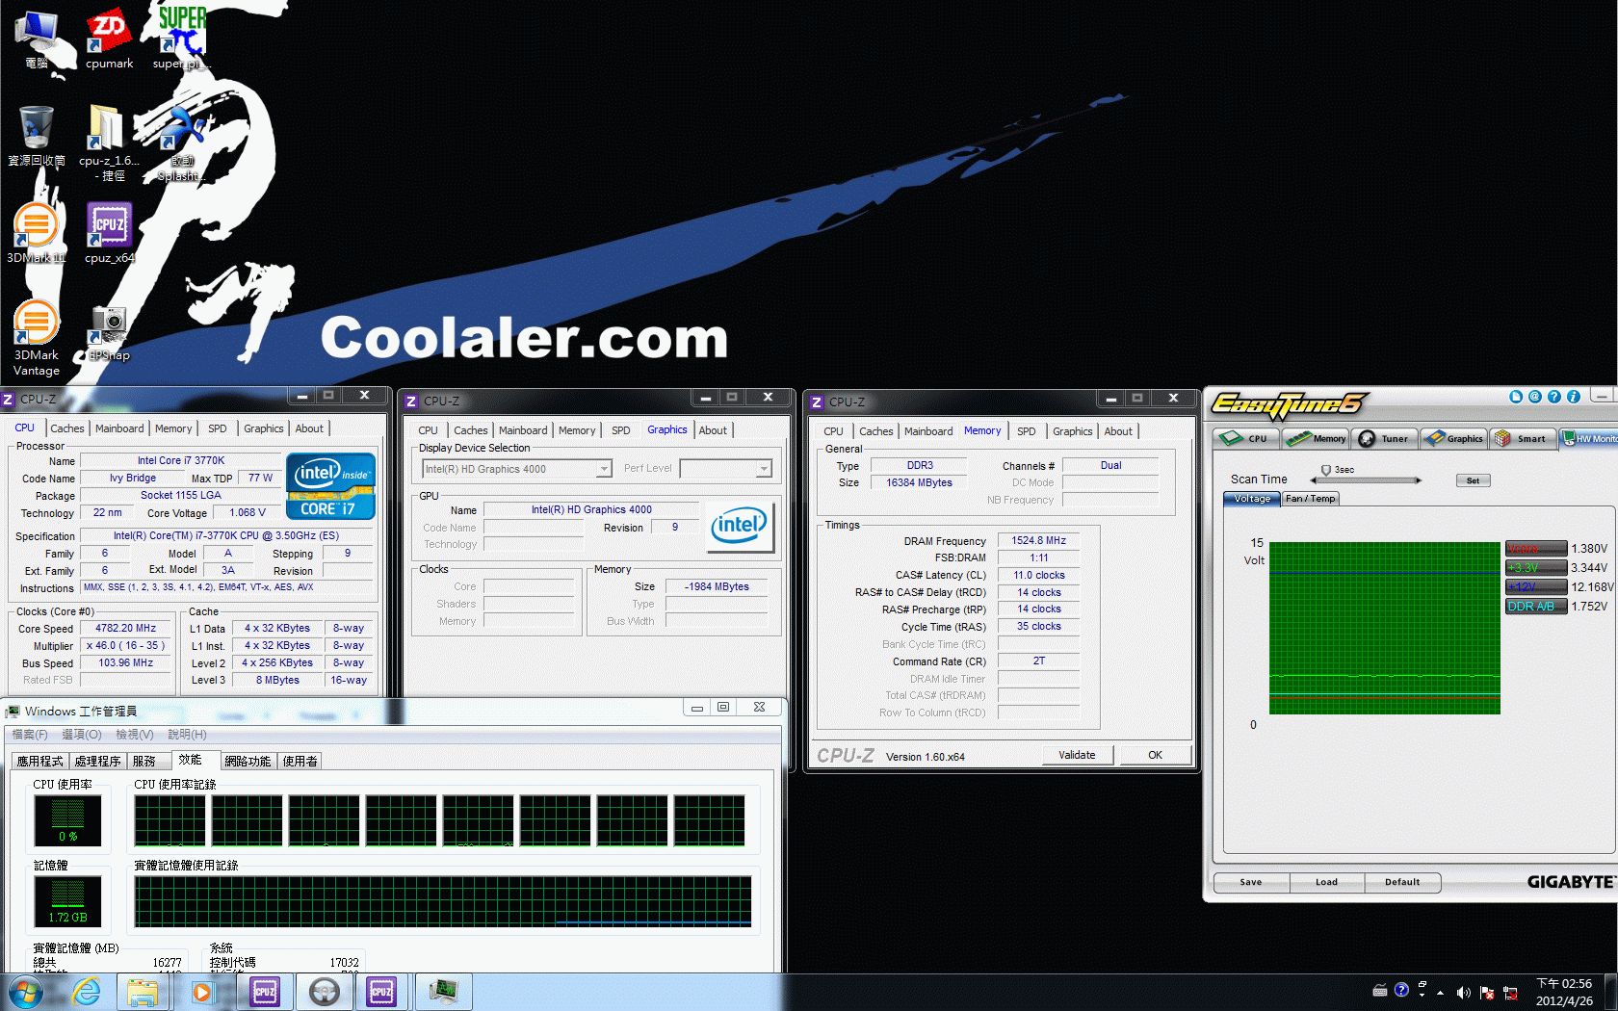Open Task Manager 選項(O) menu
Image resolution: width=1618 pixels, height=1011 pixels.
click(x=81, y=735)
